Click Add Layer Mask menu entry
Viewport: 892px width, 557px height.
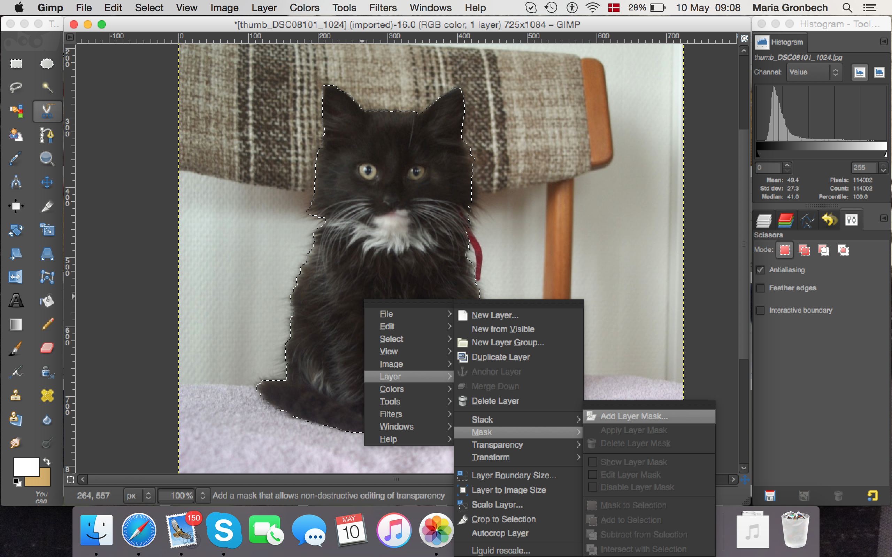[634, 416]
